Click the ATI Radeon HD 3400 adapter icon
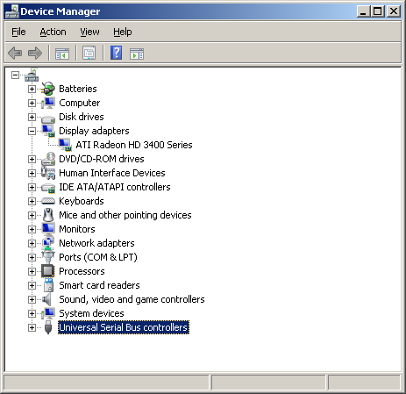The height and width of the screenshot is (394, 406). coord(65,145)
